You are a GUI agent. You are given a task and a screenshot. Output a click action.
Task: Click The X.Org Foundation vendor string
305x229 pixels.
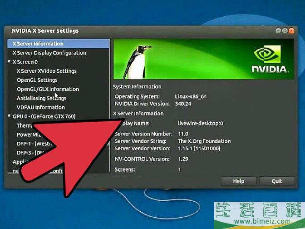coord(204,141)
